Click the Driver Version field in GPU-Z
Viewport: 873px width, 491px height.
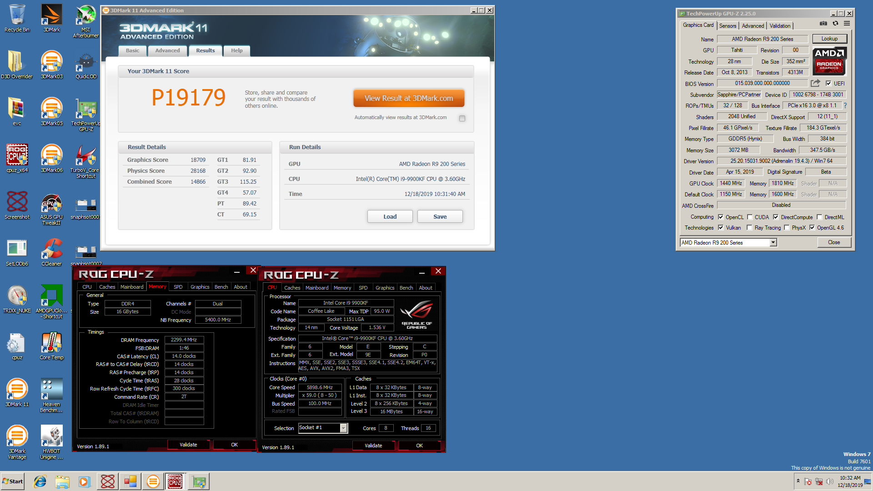[x=782, y=161]
